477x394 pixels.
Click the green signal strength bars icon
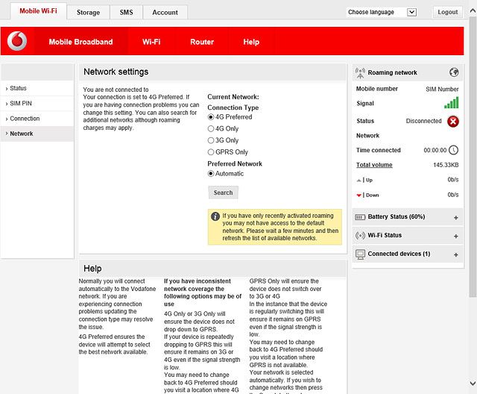click(451, 103)
